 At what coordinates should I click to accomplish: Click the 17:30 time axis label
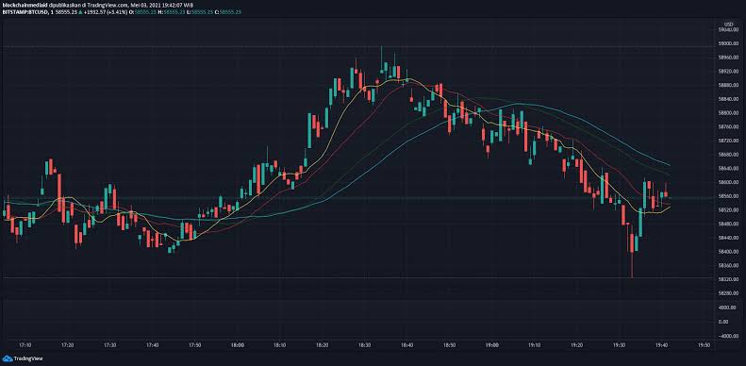coord(110,344)
